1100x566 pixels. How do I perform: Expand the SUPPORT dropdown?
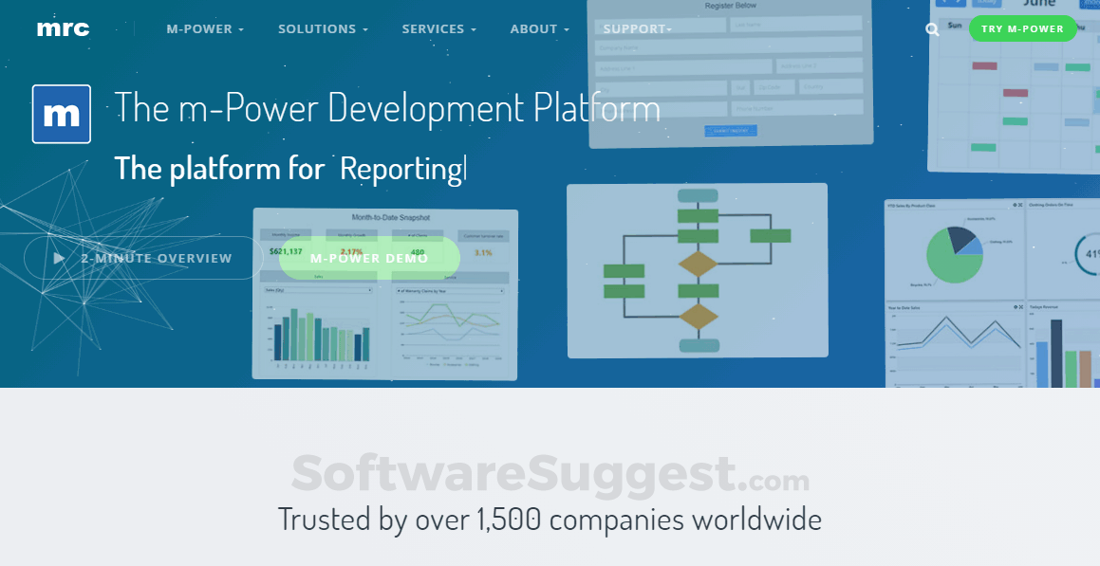[x=635, y=28]
